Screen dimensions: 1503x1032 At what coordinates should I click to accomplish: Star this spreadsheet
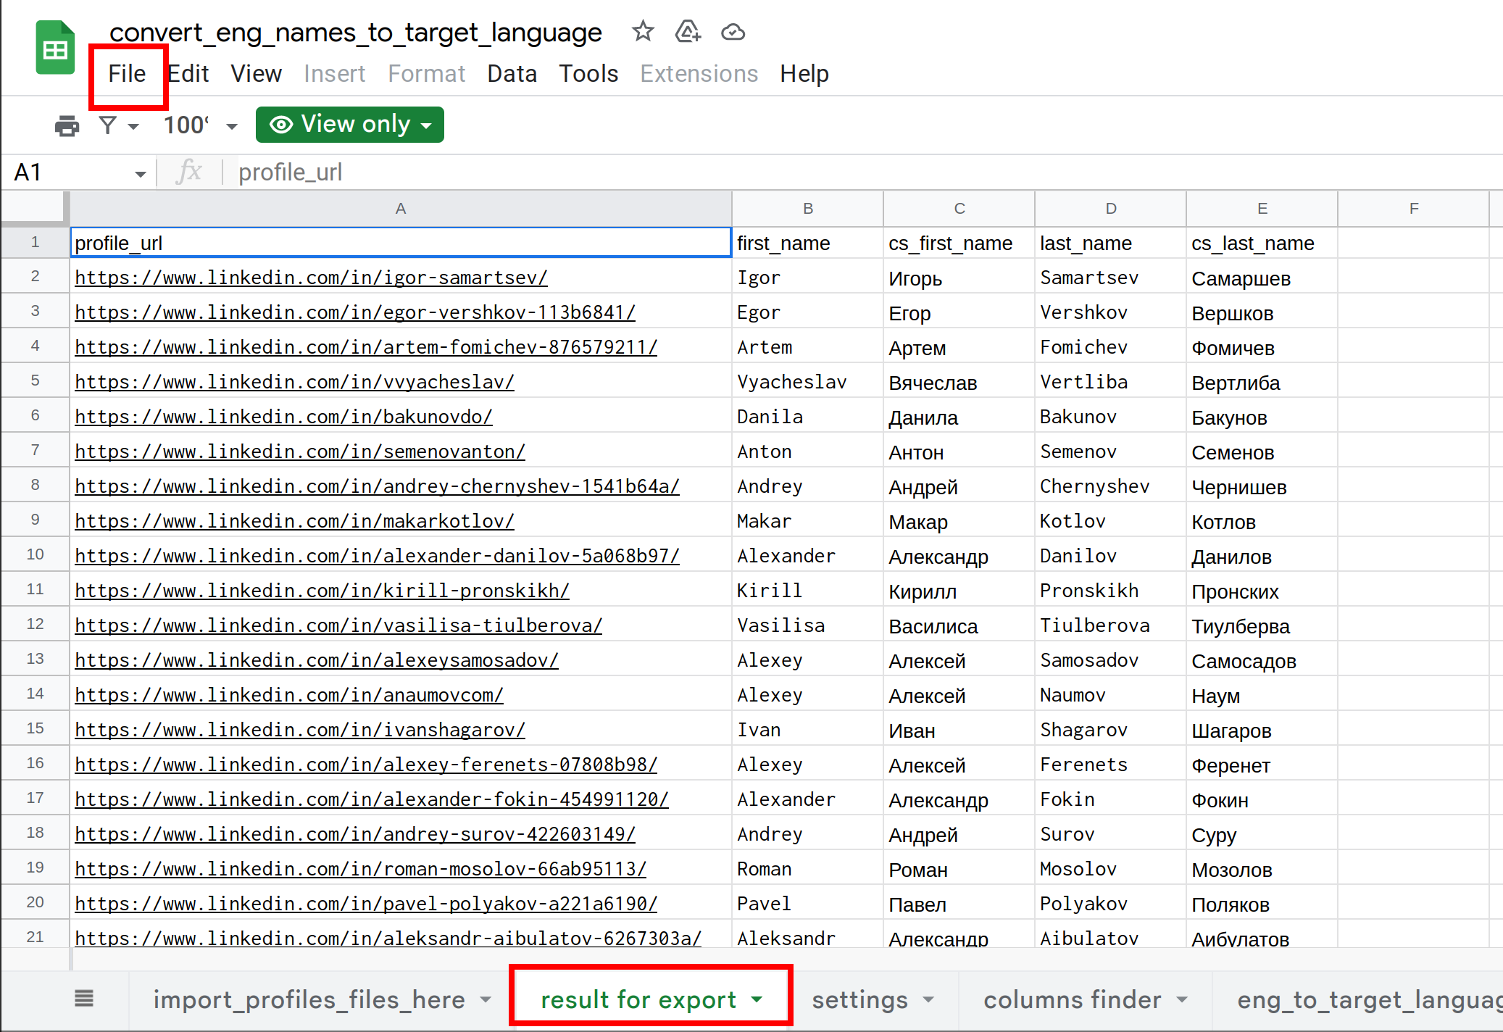coord(642,32)
